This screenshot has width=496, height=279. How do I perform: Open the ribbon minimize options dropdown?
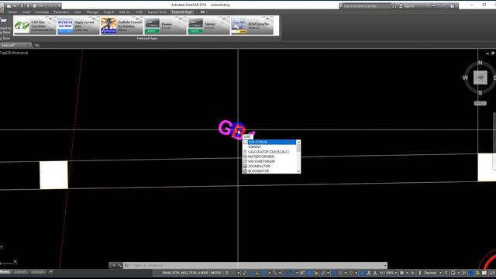click(204, 12)
